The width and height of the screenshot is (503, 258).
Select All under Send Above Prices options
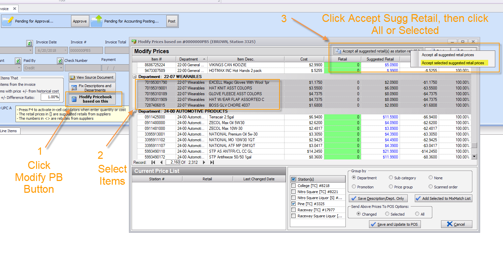pyautogui.click(x=417, y=214)
